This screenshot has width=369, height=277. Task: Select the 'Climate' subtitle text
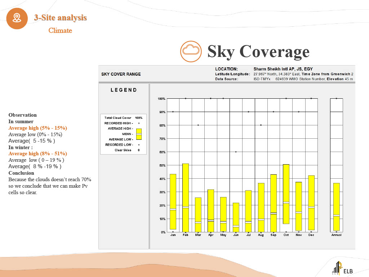60,31
